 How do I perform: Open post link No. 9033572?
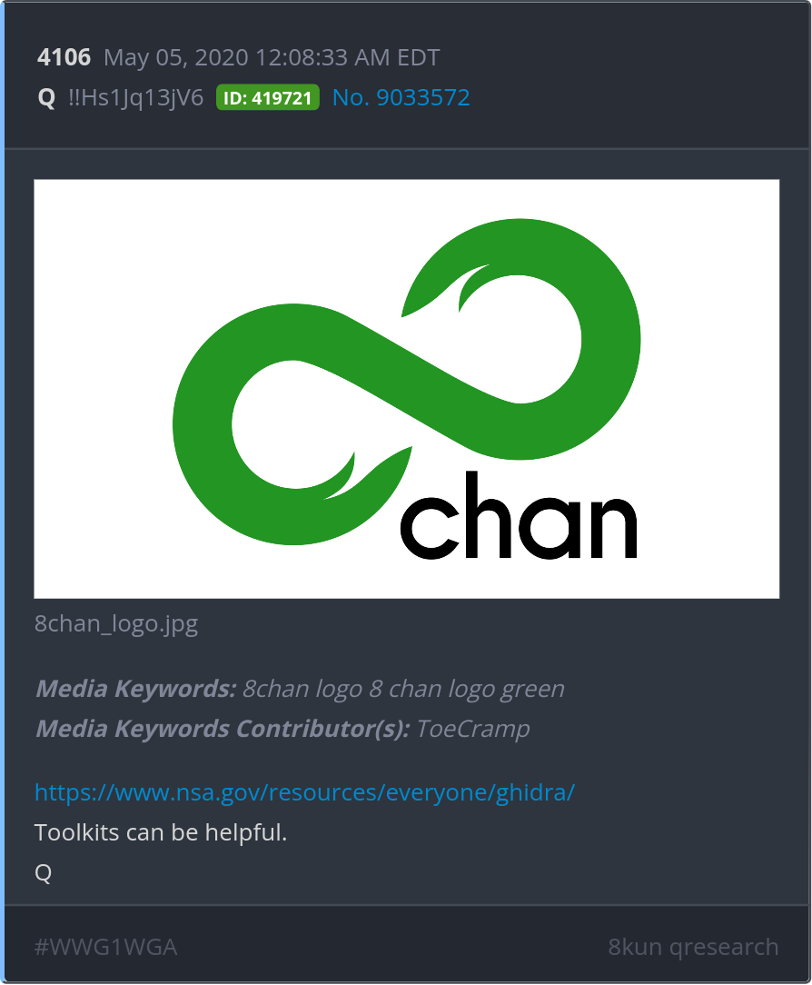coord(401,97)
